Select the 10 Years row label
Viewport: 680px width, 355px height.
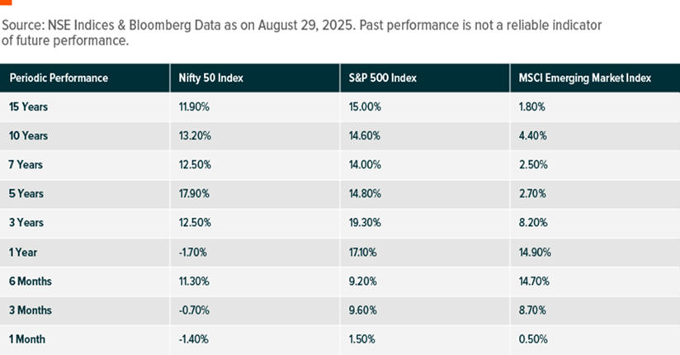[x=28, y=135]
